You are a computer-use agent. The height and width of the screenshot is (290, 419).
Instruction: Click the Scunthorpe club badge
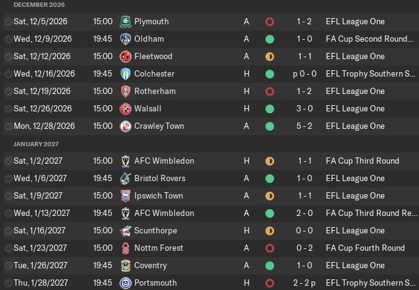125,231
